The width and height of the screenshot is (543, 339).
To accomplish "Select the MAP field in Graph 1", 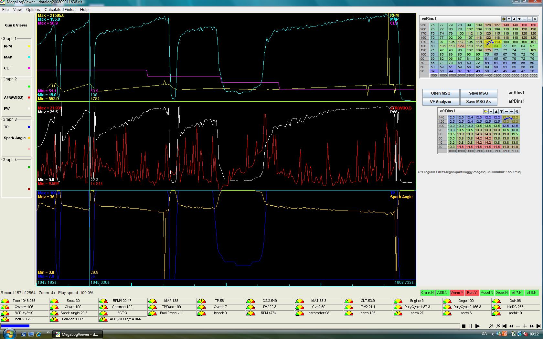I will point(8,57).
